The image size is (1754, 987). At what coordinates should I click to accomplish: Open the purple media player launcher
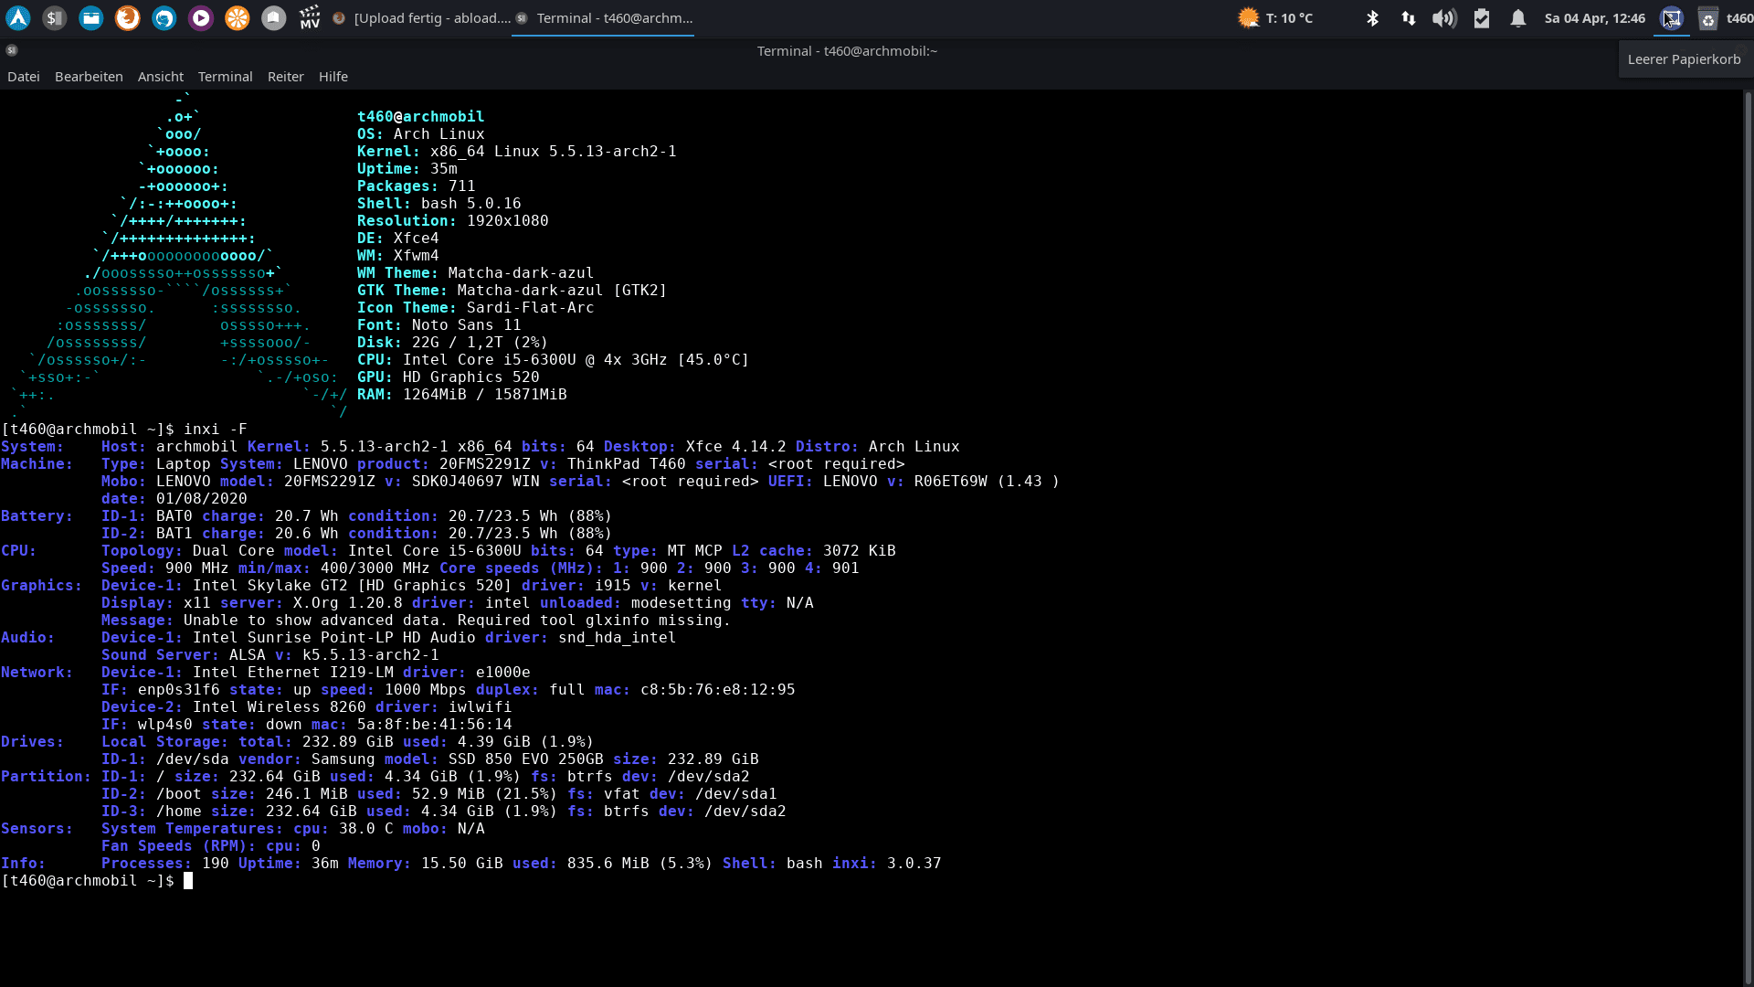tap(201, 17)
